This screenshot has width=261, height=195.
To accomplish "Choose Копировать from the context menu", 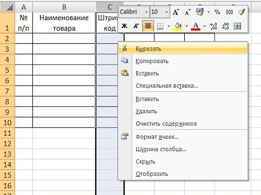I will tap(152, 61).
